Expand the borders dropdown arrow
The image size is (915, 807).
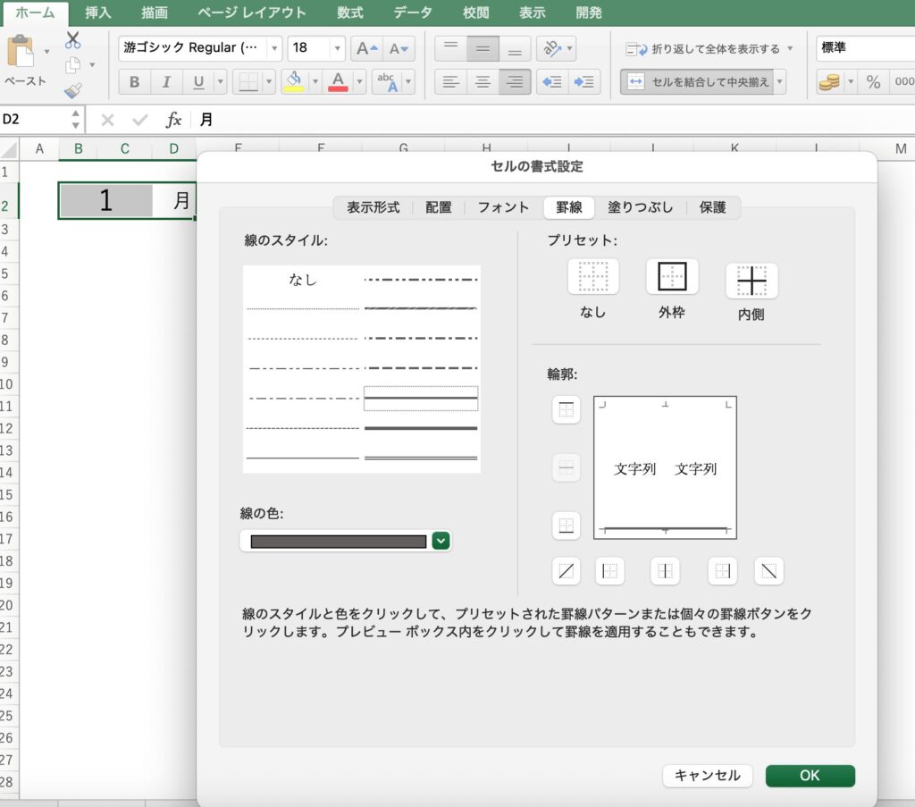[x=269, y=81]
